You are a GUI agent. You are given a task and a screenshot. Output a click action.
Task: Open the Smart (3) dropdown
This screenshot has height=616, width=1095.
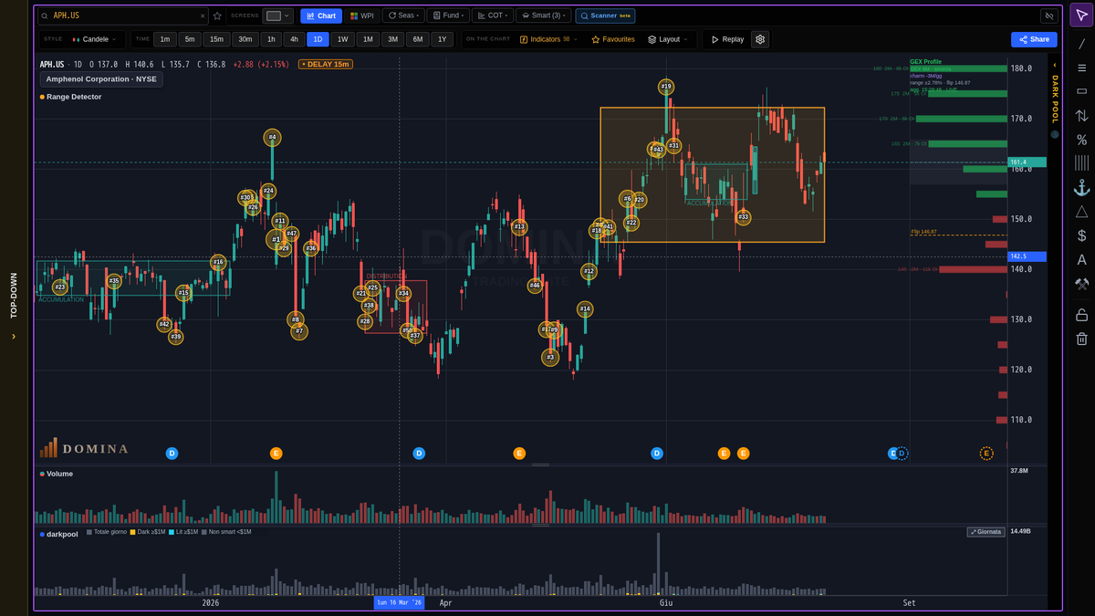543,16
